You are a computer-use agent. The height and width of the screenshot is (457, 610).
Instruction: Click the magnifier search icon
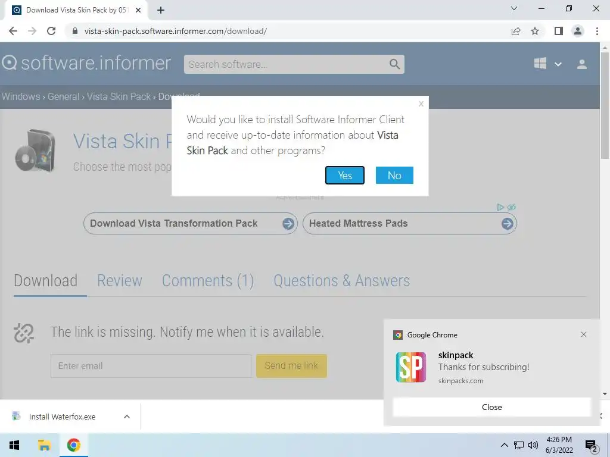tap(394, 64)
